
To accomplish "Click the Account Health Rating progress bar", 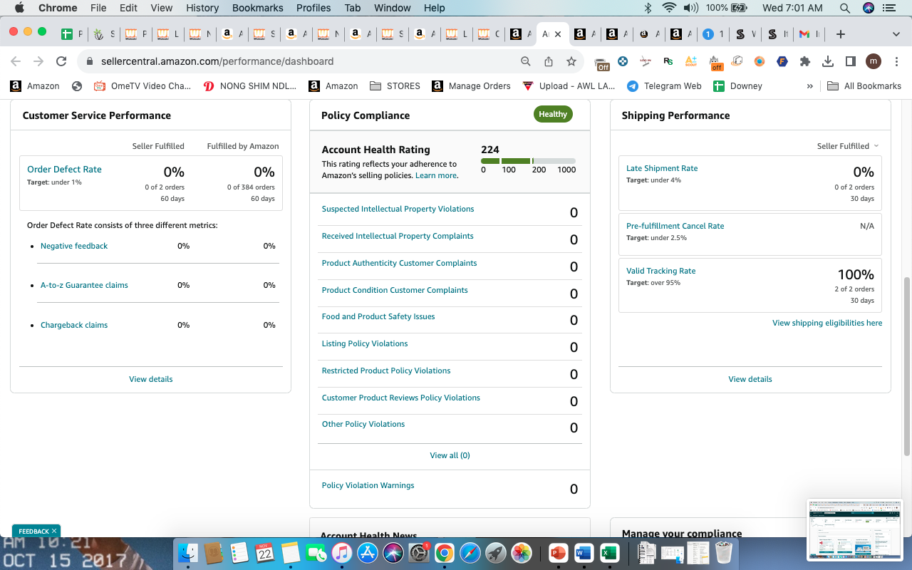I will tap(529, 161).
